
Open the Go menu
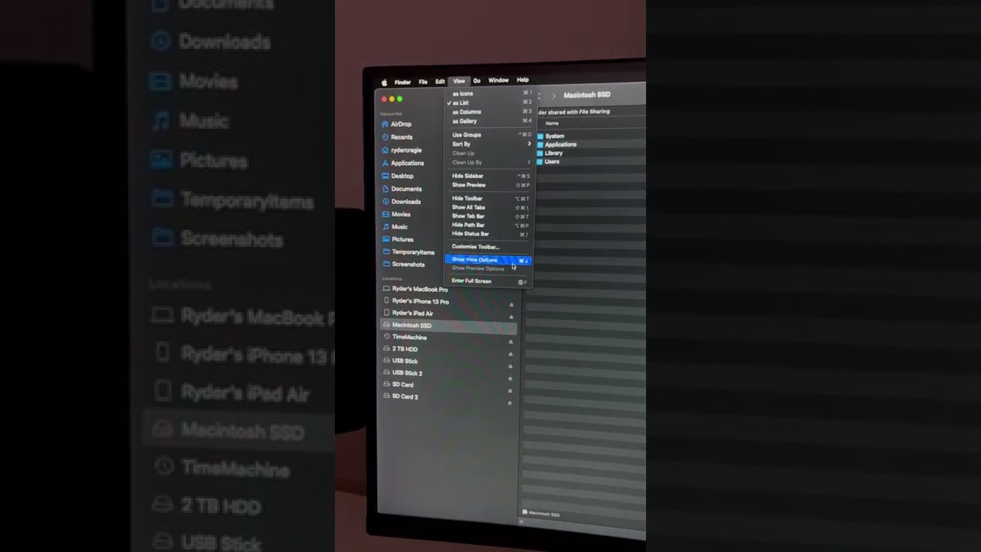(477, 80)
